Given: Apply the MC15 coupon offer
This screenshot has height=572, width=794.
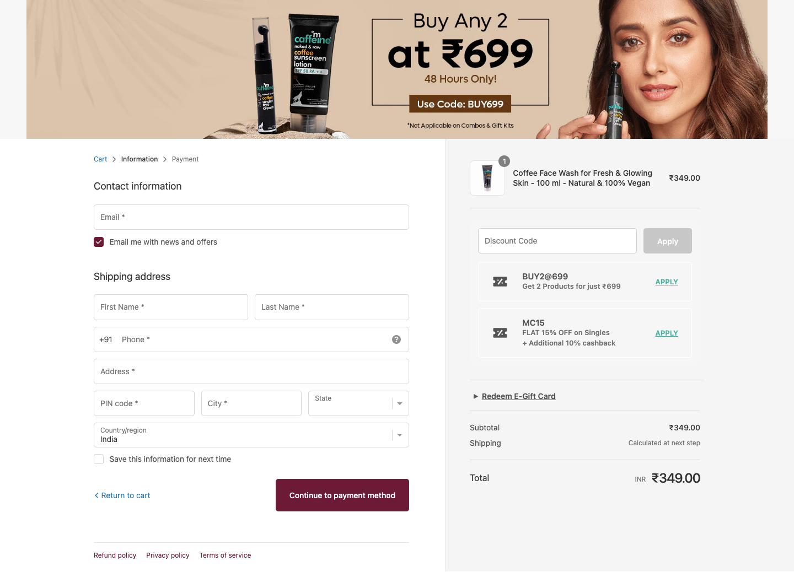Looking at the screenshot, I should tap(667, 333).
